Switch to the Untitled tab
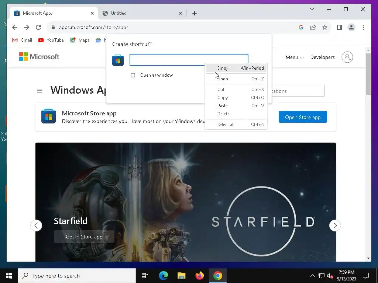378x283 pixels. [x=142, y=13]
